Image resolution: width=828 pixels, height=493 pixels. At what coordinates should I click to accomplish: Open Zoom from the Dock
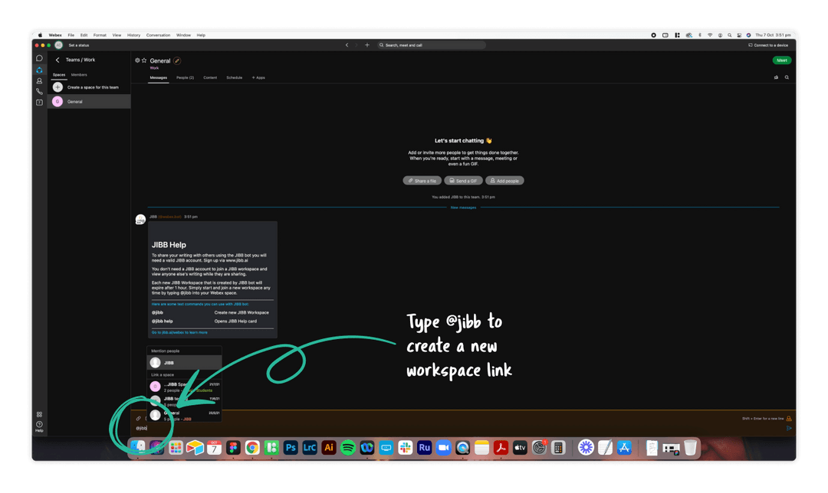coord(444,448)
